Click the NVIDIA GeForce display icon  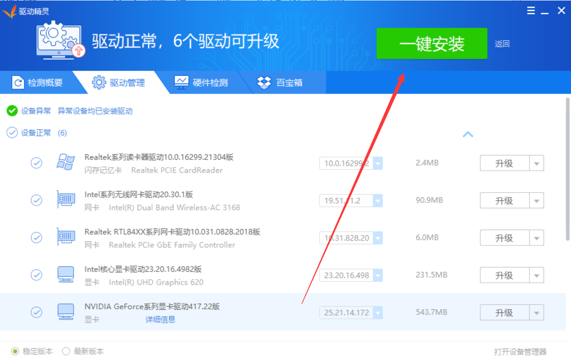(x=66, y=312)
